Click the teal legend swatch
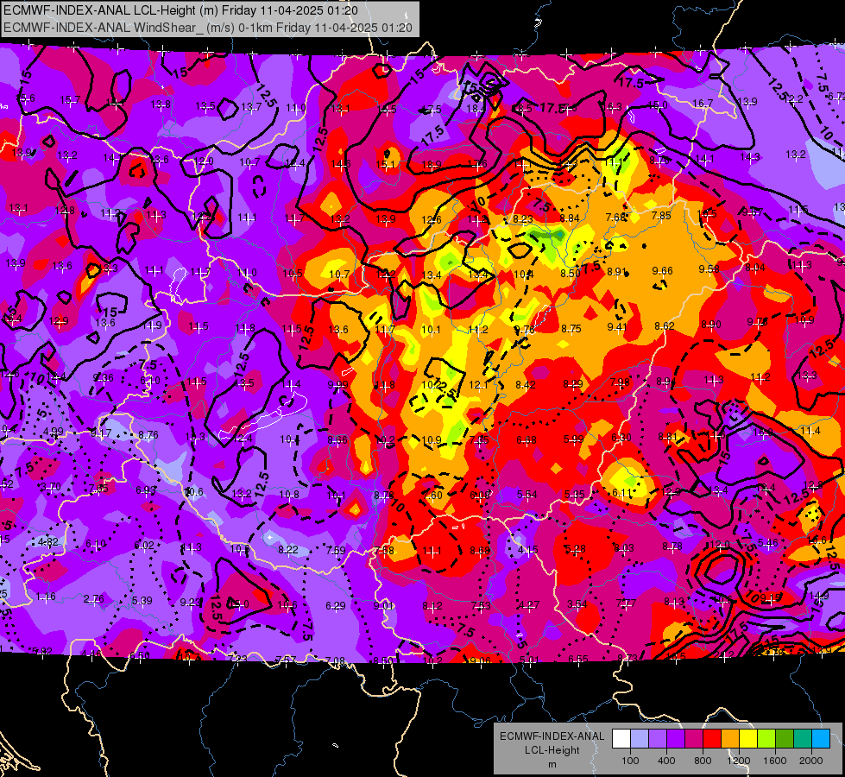The width and height of the screenshot is (845, 777). (803, 738)
